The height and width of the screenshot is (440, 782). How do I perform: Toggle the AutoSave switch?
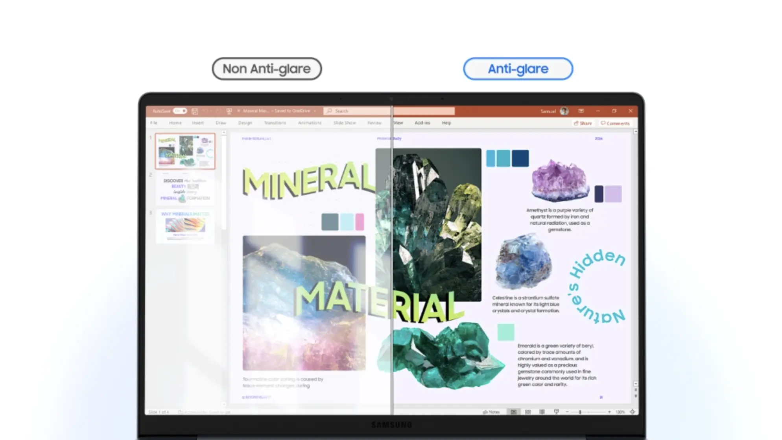(180, 111)
